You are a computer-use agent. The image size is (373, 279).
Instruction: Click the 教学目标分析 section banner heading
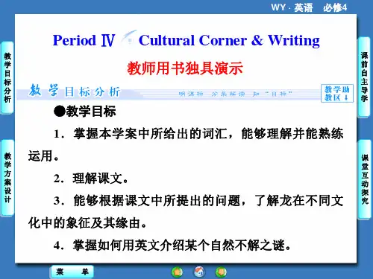coord(75,91)
